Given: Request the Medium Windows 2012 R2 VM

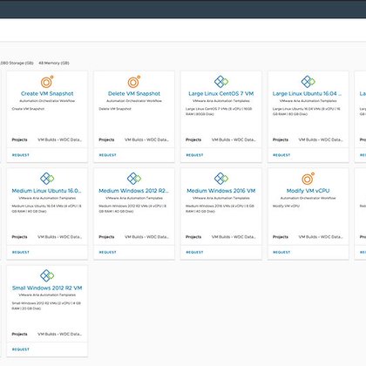Looking at the screenshot, I should coord(107,252).
